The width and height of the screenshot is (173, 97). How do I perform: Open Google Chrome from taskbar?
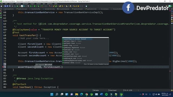click(x=86, y=94)
